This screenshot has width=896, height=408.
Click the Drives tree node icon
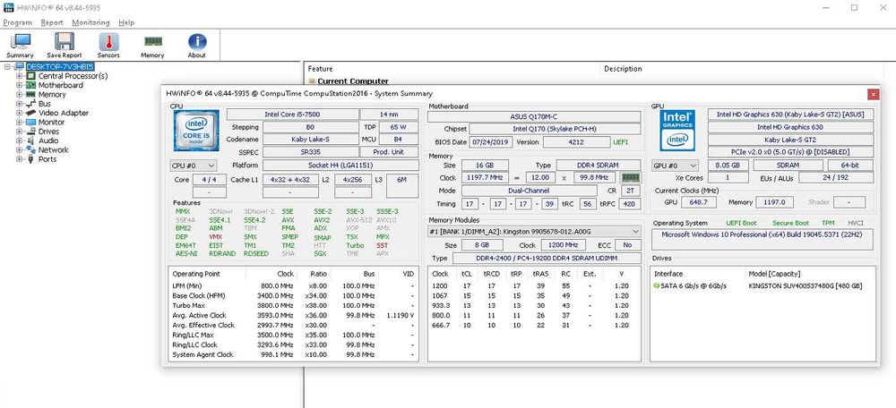coord(30,132)
